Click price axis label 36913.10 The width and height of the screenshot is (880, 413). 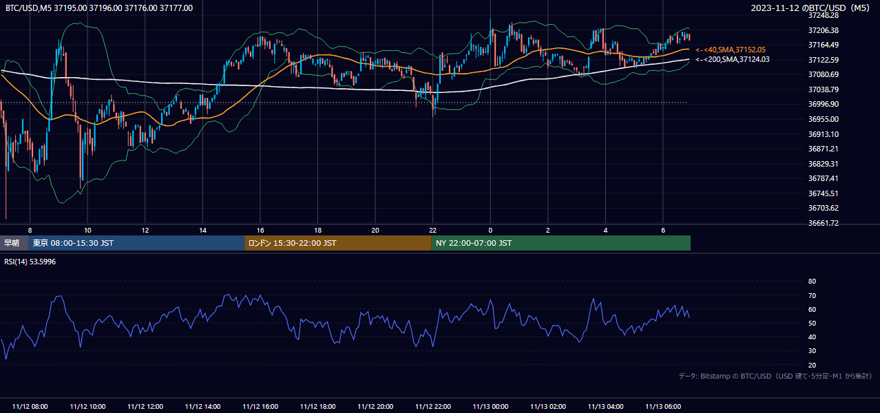pyautogui.click(x=823, y=134)
